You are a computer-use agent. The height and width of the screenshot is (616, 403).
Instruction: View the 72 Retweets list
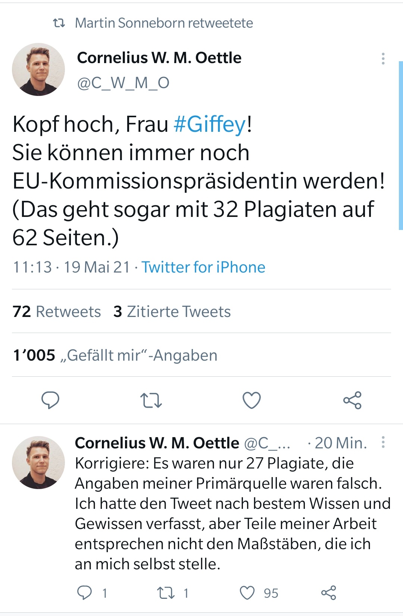coord(57,311)
